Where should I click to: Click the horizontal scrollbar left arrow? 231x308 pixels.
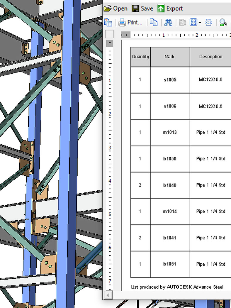[x=108, y=295]
